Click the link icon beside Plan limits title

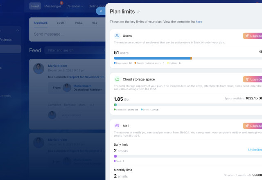coord(138,12)
